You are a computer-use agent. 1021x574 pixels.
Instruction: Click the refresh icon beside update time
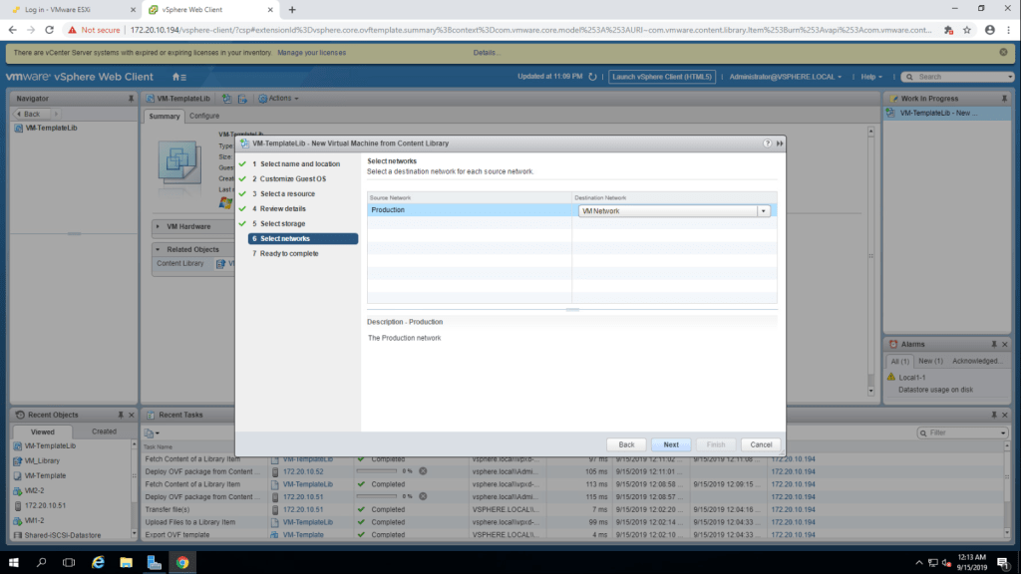click(x=592, y=77)
